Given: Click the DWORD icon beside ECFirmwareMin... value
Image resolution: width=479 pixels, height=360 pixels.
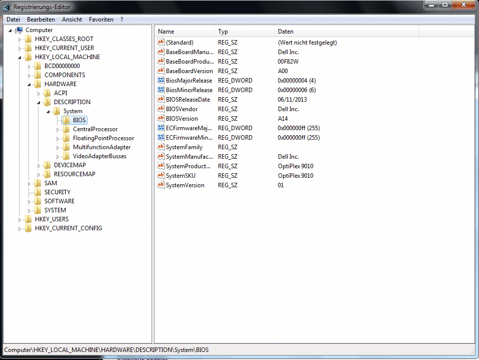Looking at the screenshot, I should 161,137.
